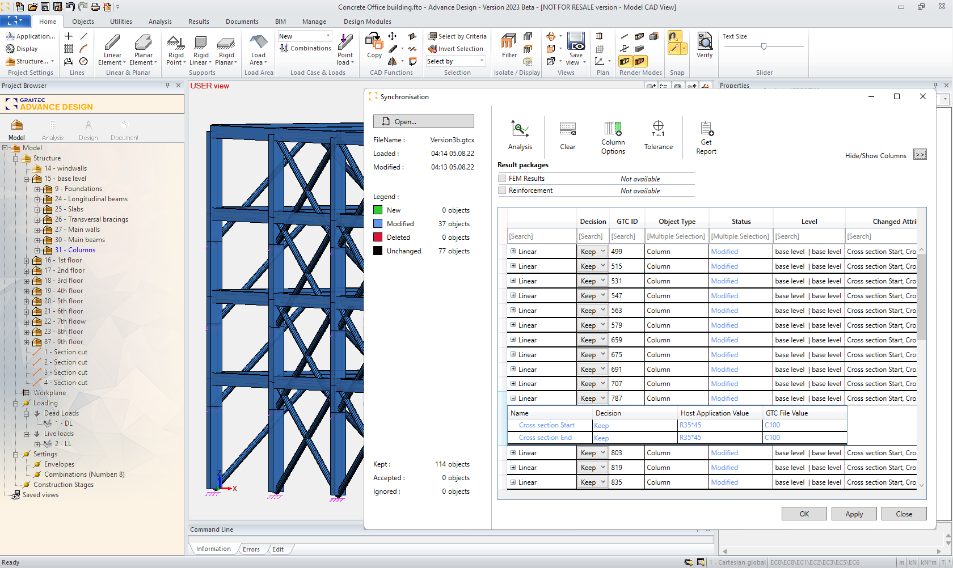Enable the Reinforcement checkbox
953x568 pixels.
pyautogui.click(x=502, y=190)
